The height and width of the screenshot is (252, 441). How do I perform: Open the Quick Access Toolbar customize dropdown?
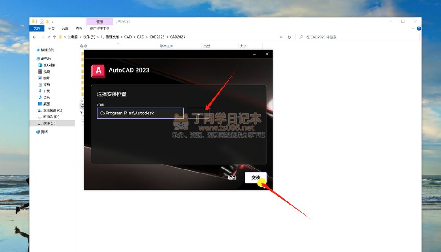52,22
